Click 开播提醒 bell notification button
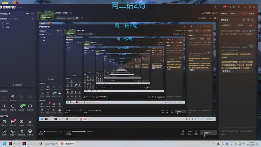 pyautogui.click(x=206, y=13)
